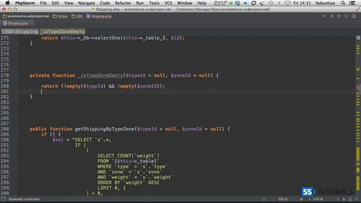Open the View menu

tap(69, 3)
